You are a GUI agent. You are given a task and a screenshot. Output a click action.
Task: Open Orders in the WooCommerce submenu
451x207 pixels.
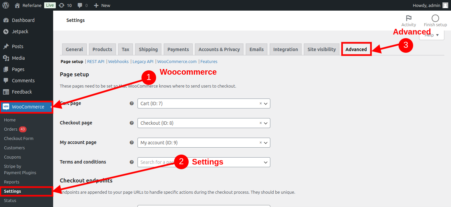coord(11,129)
